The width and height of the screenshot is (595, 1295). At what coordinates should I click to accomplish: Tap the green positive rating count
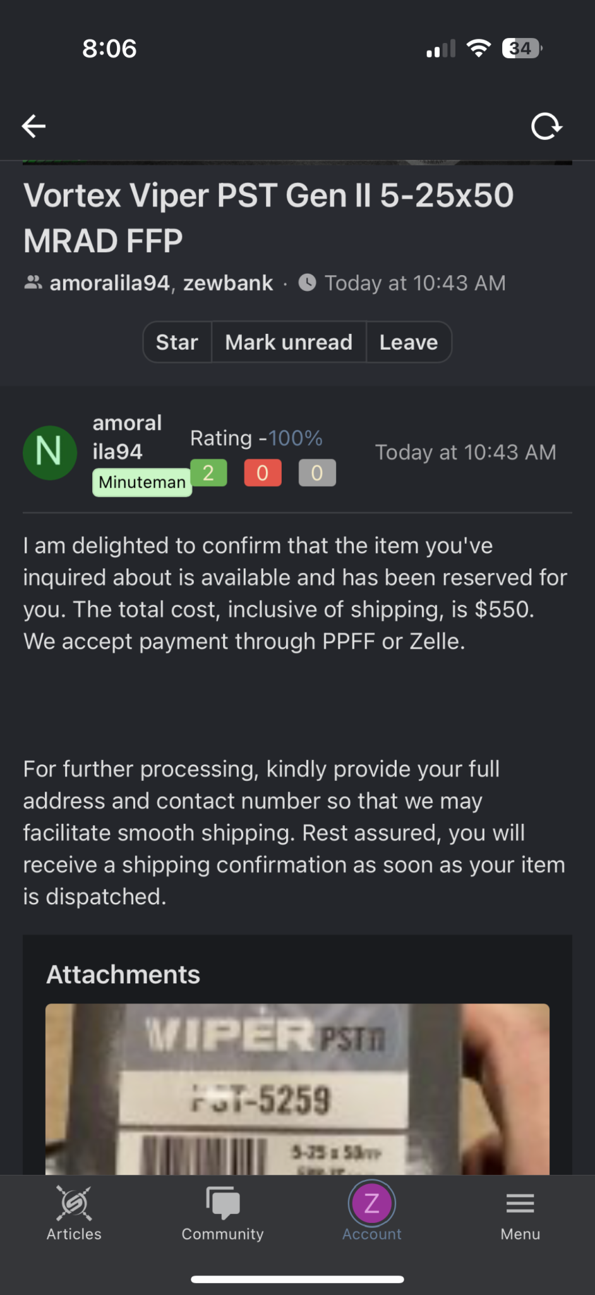[x=208, y=472]
